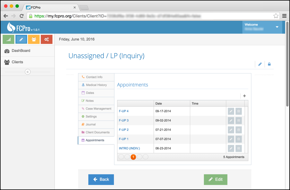Open the F-UP 2 appointment link

click(124, 130)
